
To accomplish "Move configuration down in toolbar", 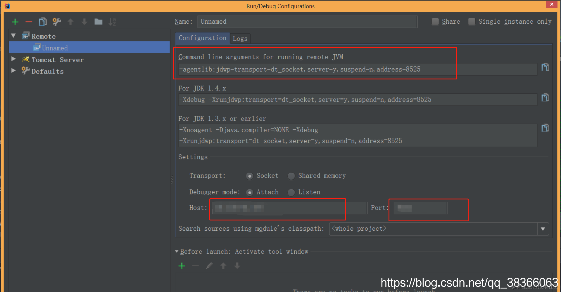I will 84,22.
